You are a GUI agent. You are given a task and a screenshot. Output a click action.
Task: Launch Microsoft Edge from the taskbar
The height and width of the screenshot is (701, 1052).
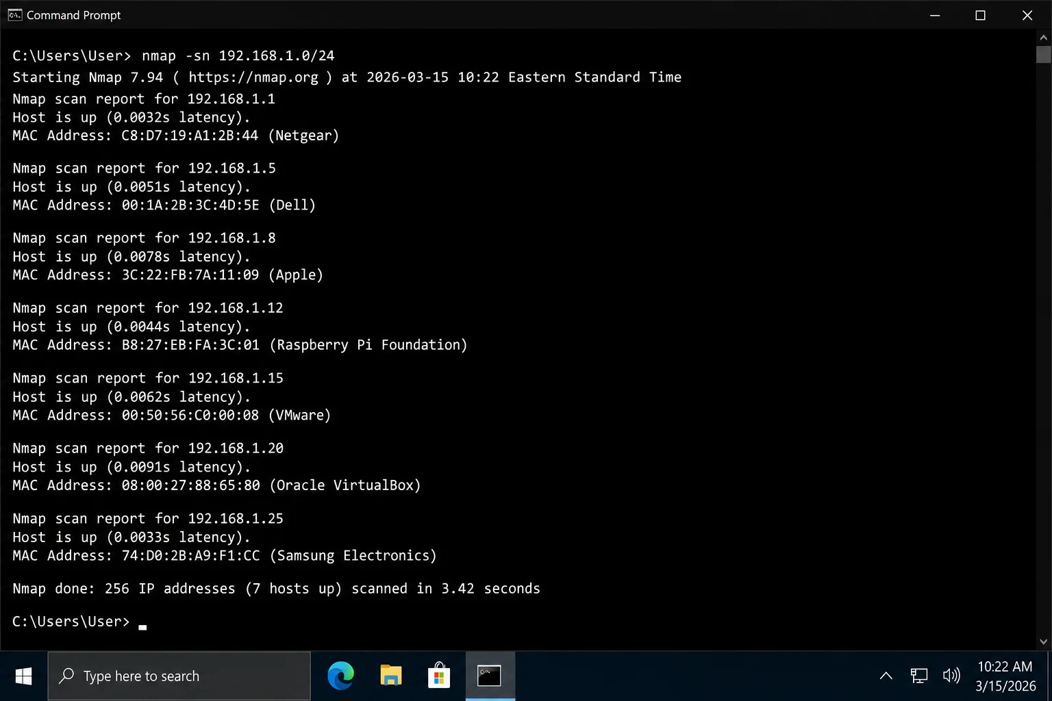340,676
